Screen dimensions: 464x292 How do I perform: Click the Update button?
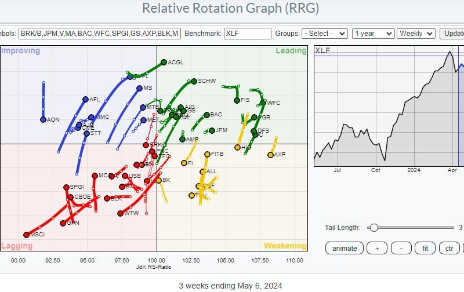452,34
